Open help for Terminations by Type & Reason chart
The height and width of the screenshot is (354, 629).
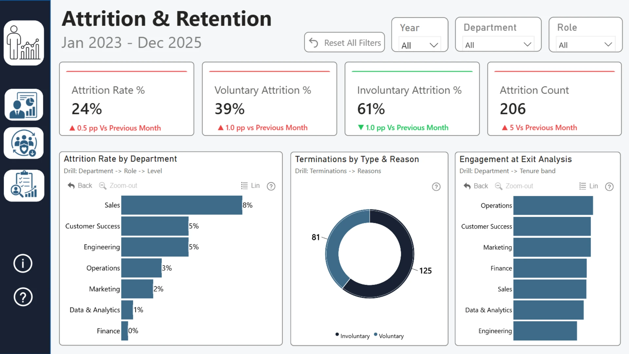(436, 187)
